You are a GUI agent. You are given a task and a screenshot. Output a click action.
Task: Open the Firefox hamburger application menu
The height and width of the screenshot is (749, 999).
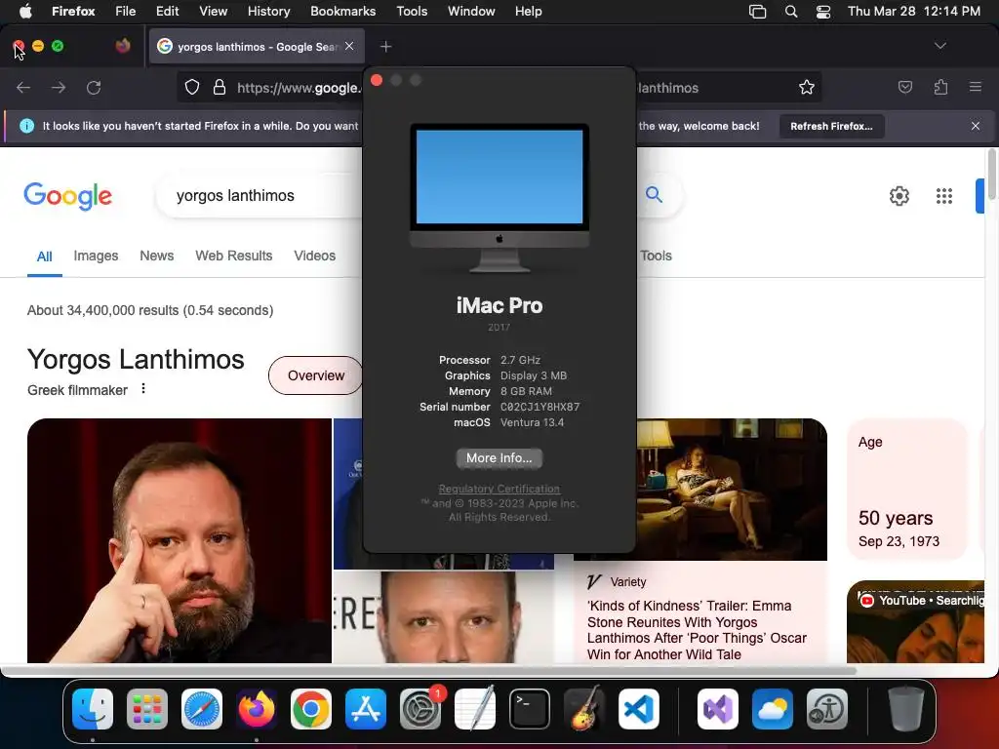975,87
